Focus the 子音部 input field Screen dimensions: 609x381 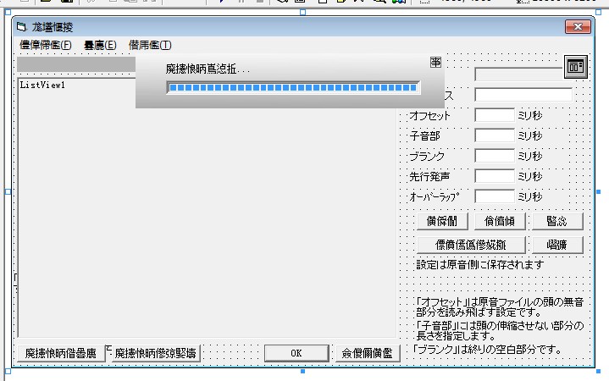pos(495,135)
